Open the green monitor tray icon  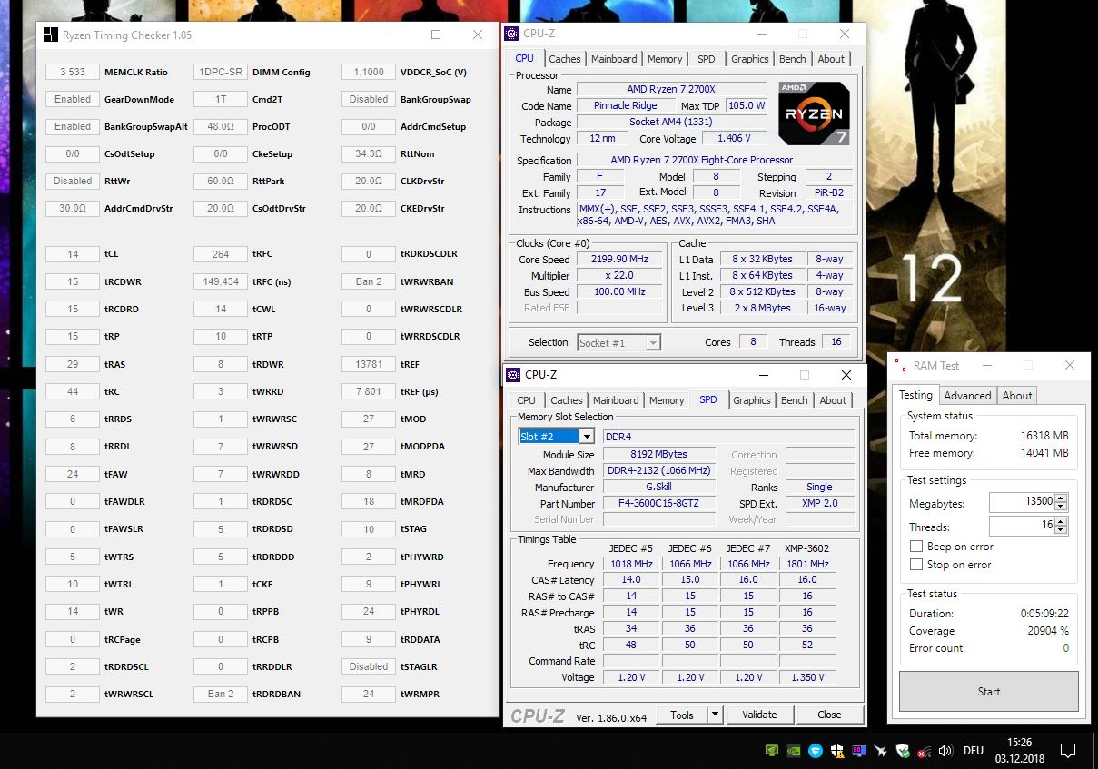(x=772, y=751)
